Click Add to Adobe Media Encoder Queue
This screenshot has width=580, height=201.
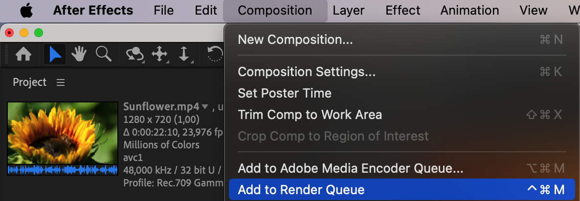(350, 169)
